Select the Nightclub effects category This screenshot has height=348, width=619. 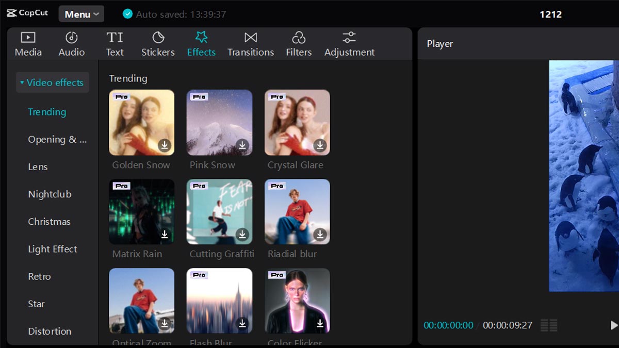pyautogui.click(x=50, y=194)
